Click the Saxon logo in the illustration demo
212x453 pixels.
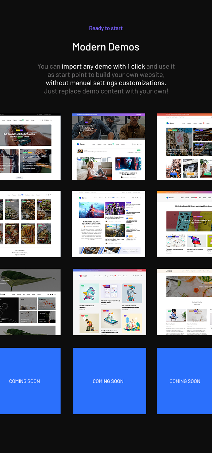tap(84, 276)
